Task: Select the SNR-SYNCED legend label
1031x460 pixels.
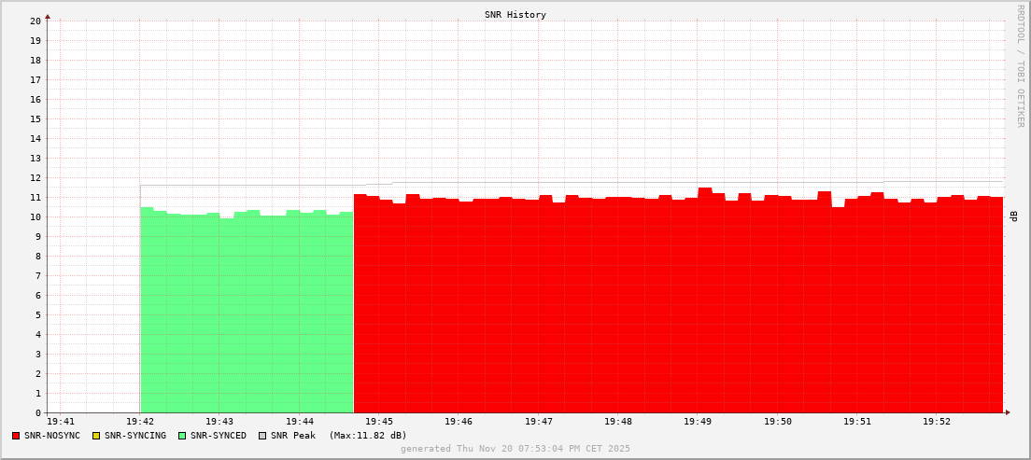Action: click(x=219, y=436)
